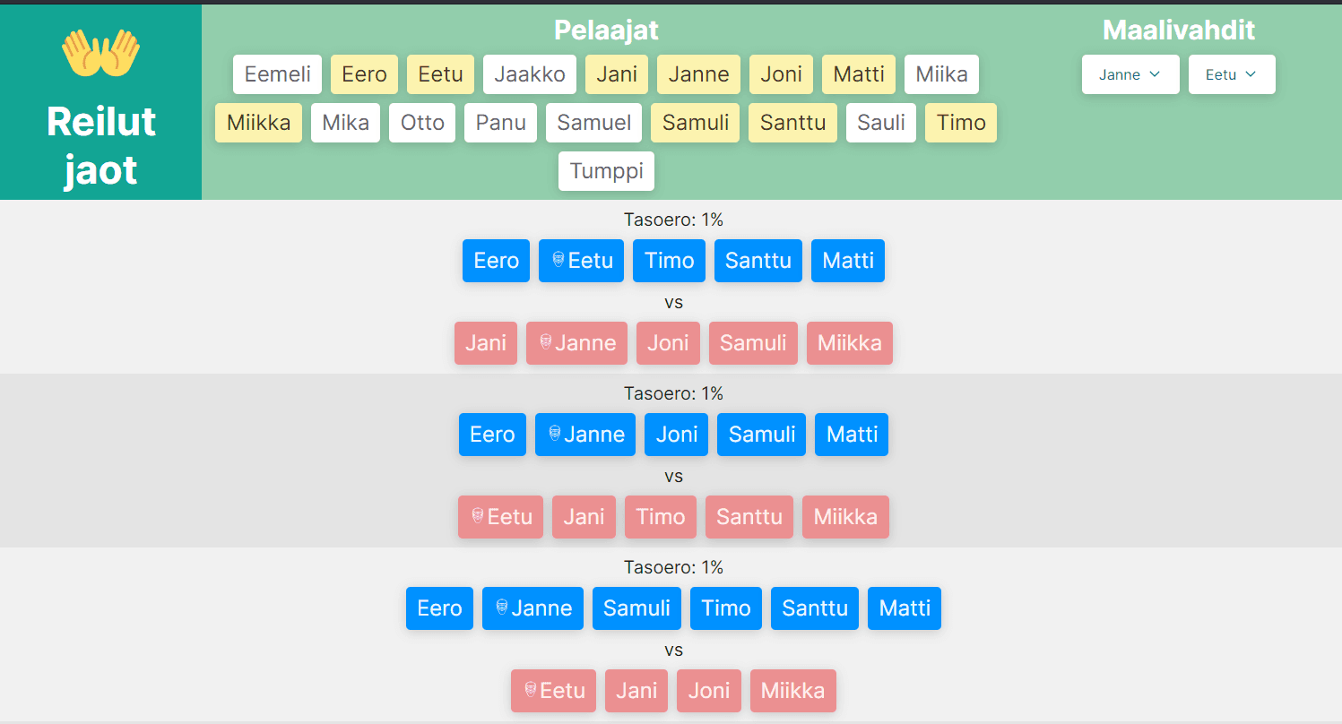Open the Janne goalkeeper dropdown
Image resolution: width=1342 pixels, height=724 pixels.
coord(1130,74)
